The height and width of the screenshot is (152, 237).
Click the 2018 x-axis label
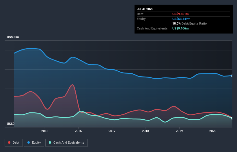click(x=145, y=131)
